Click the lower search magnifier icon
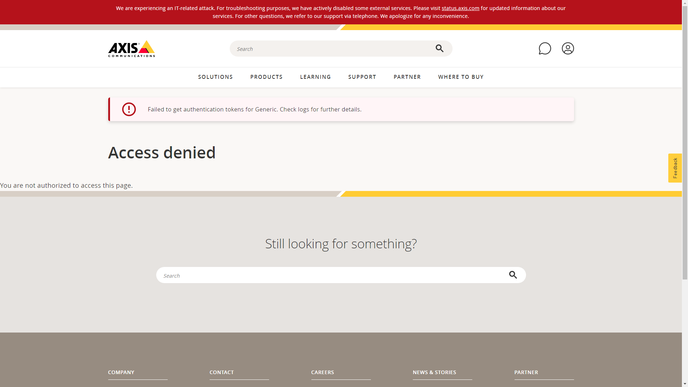The image size is (688, 387). [513, 275]
